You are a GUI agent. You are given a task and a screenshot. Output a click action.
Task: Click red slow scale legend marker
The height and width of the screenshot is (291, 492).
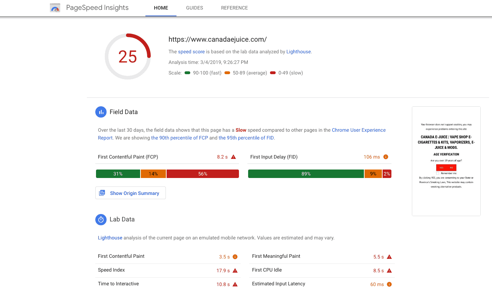coord(273,73)
